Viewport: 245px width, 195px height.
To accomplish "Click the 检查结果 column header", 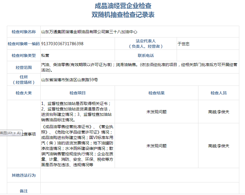I will pos(157,93).
